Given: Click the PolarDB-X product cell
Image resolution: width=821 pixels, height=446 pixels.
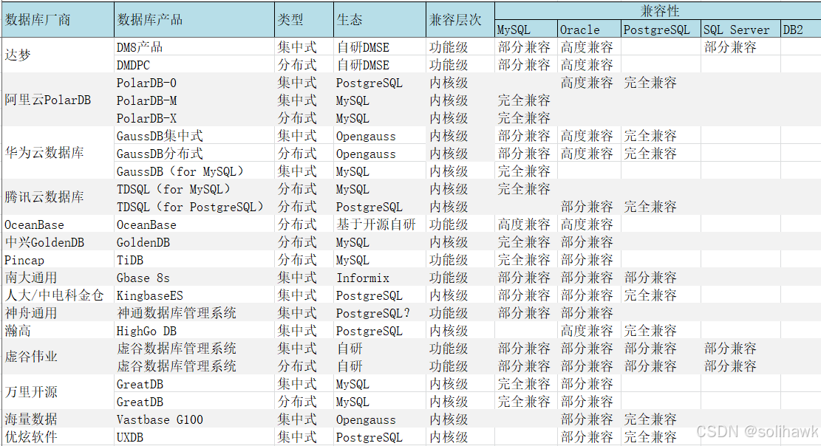Looking at the screenshot, I should tap(194, 118).
